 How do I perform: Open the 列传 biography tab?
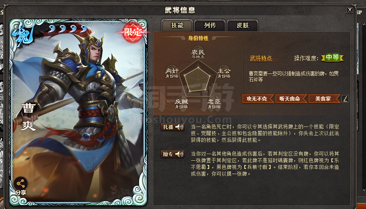(210, 26)
